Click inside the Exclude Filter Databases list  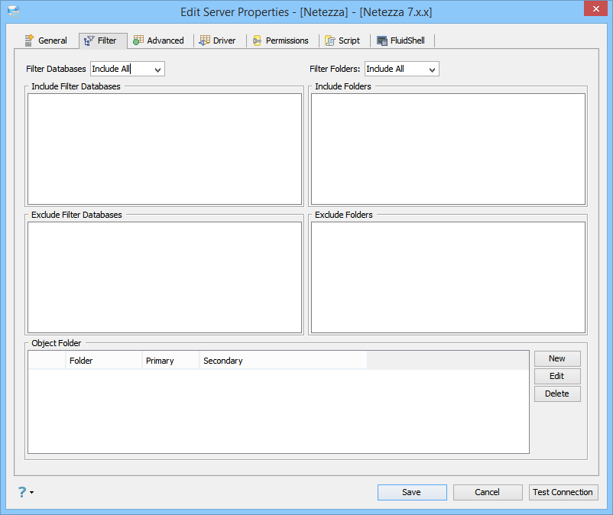(164, 277)
